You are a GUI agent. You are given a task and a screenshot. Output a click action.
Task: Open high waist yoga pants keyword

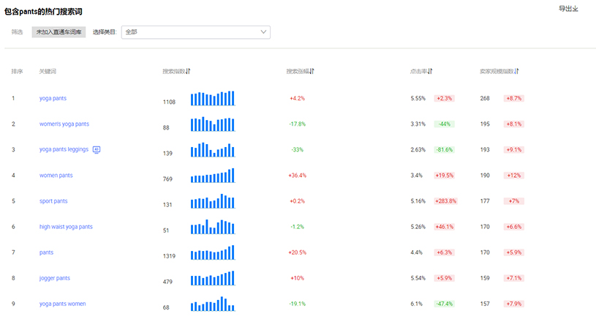click(66, 227)
